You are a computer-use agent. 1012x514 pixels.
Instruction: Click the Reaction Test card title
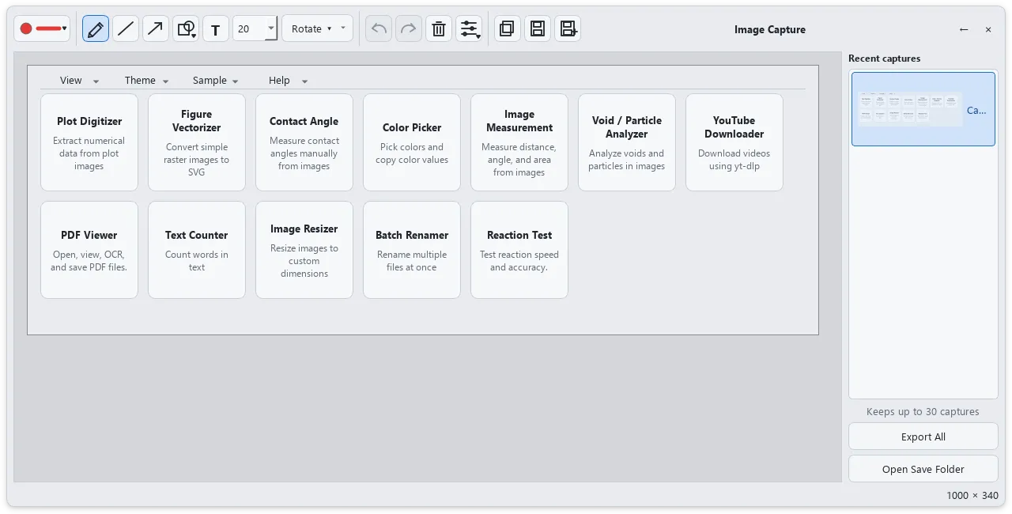click(x=519, y=235)
